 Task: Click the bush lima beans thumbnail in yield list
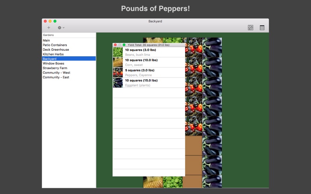point(118,52)
